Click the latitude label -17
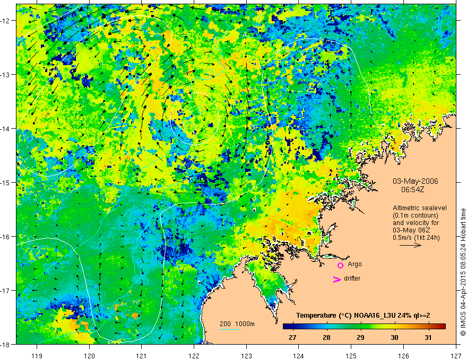 tap(5, 290)
